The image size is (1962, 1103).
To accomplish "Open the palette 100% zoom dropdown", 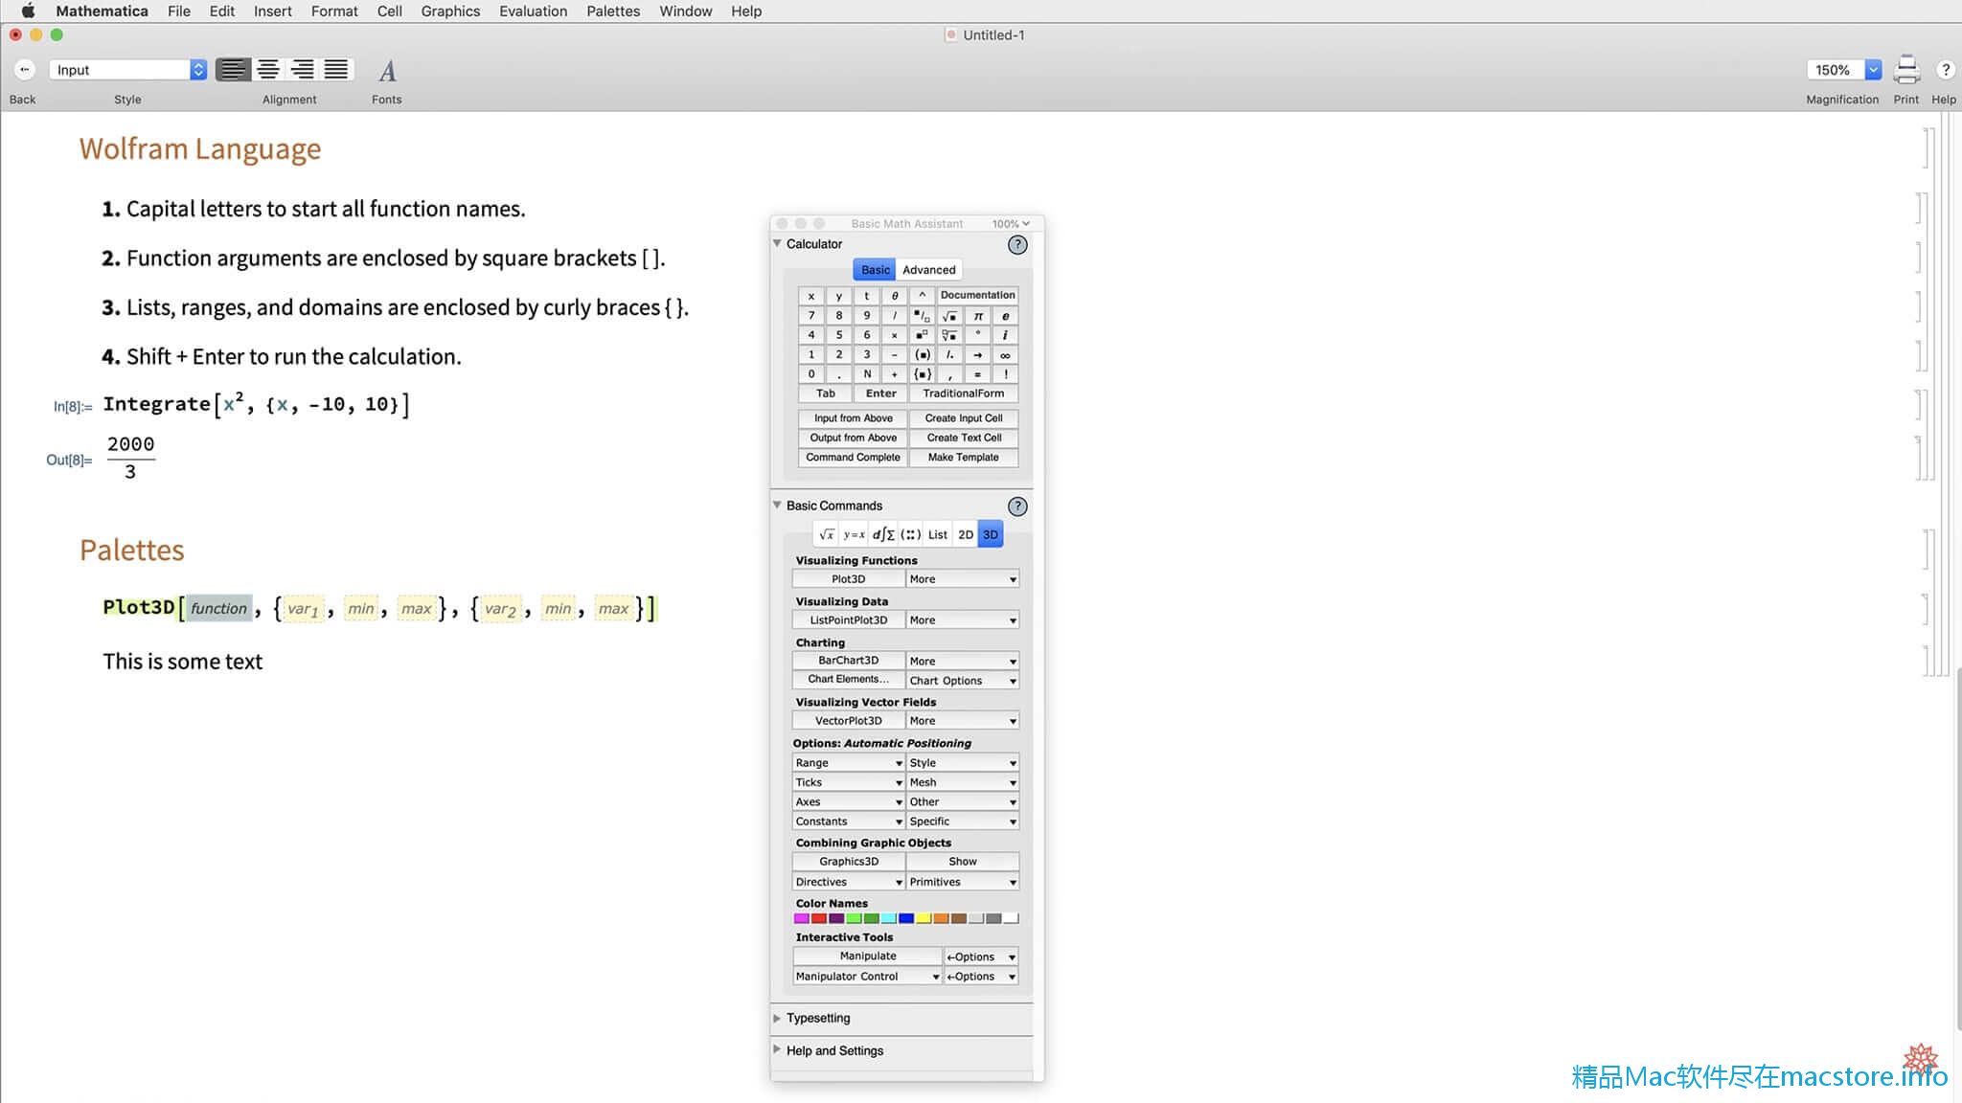I will [x=1011, y=224].
